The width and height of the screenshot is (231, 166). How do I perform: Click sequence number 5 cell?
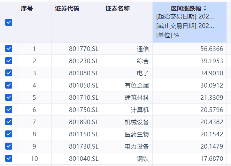[x=34, y=98]
